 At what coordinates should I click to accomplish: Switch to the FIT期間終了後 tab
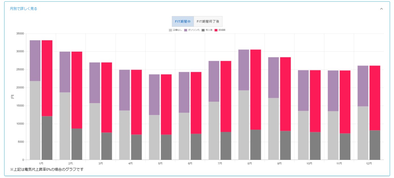coord(208,21)
